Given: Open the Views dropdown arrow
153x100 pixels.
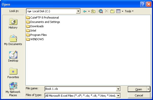Looking at the screenshot, I should click(x=122, y=11).
